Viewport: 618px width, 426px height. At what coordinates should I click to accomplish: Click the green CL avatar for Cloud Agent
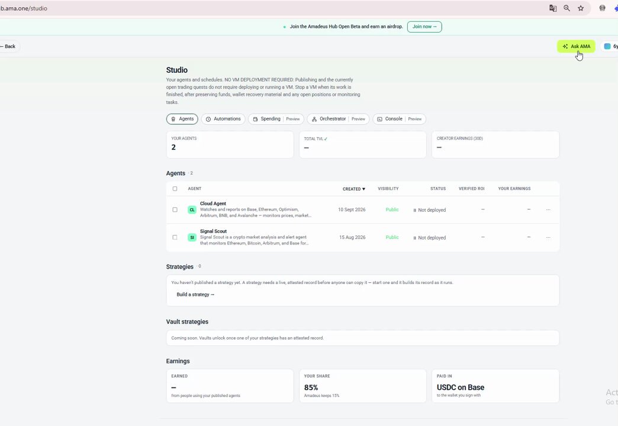click(x=192, y=209)
